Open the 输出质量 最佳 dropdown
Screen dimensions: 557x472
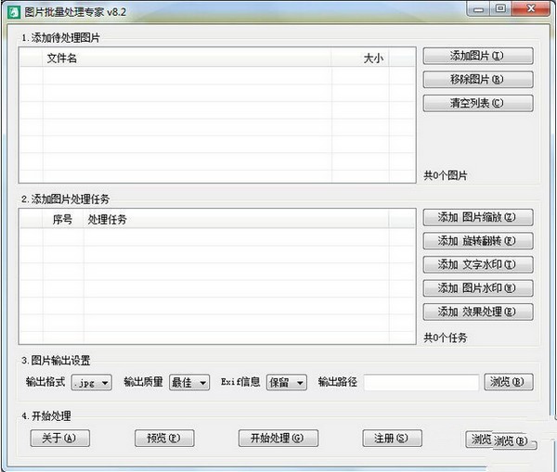[x=189, y=383]
